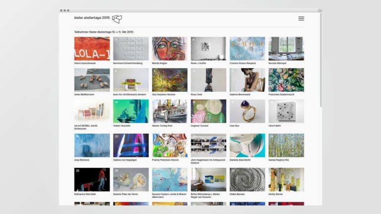Screen dimensions: 381x214
Task: Click the name Sabine von Kügelgen
Action: pyautogui.click(x=125, y=160)
